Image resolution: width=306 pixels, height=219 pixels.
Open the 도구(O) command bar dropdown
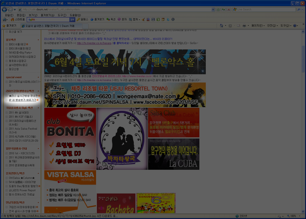point(286,26)
